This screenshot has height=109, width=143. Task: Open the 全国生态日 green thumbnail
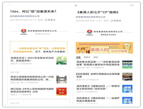click(x=61, y=60)
